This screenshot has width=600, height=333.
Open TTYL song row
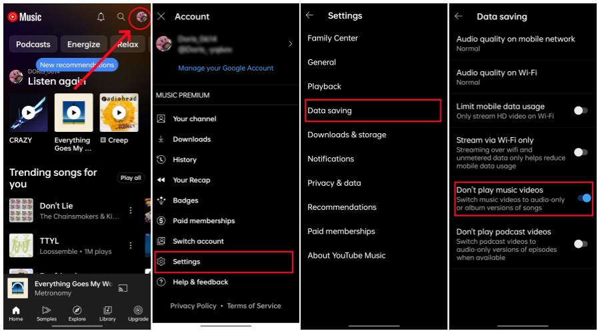(71, 246)
